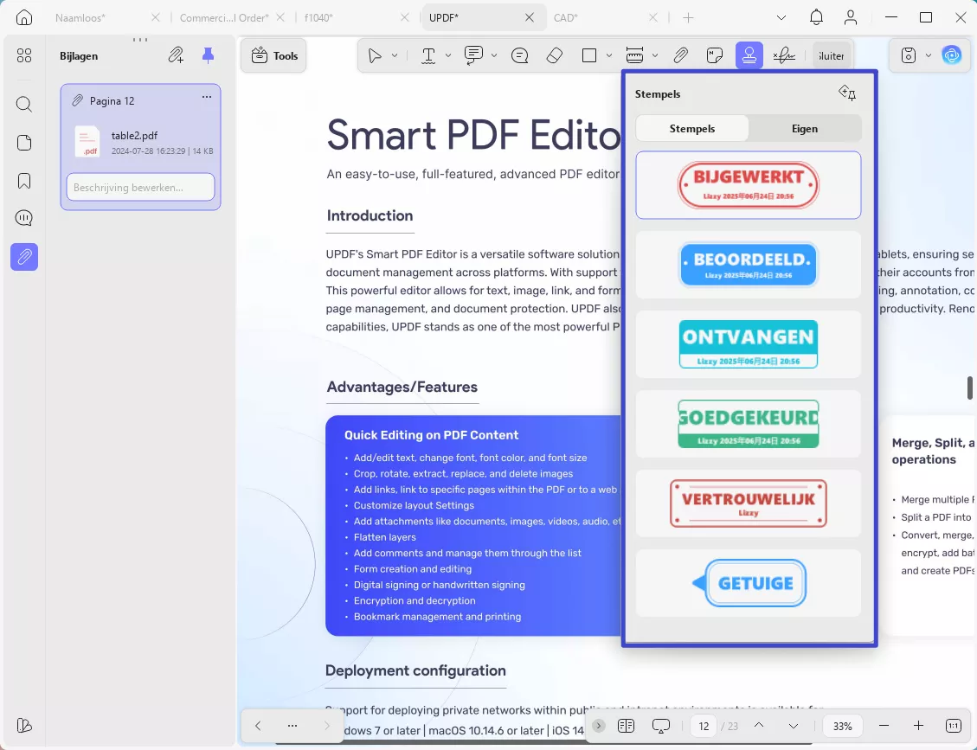Open the more options of Pagina 12 attachment
977x750 pixels.
(207, 97)
